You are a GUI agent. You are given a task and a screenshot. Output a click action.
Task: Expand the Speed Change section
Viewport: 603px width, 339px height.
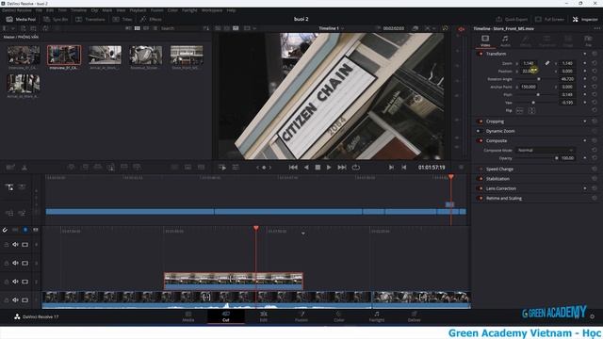pyautogui.click(x=499, y=169)
